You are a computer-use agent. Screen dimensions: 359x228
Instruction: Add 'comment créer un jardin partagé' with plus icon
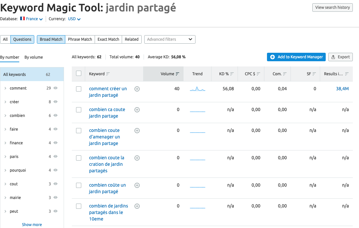(137, 89)
